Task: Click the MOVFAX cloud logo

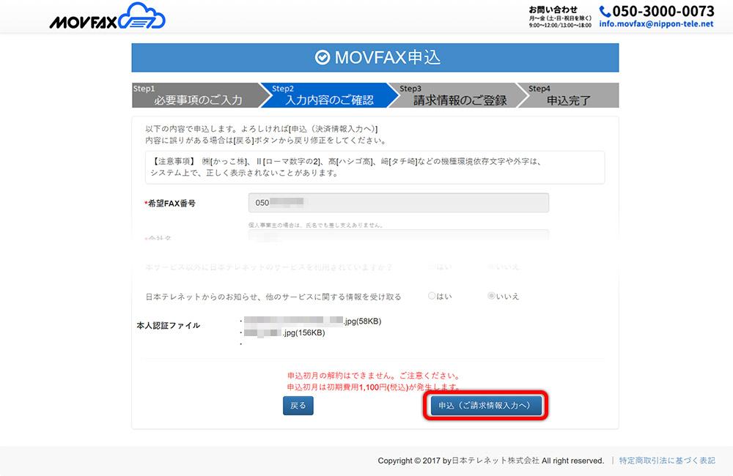Action: click(x=107, y=16)
